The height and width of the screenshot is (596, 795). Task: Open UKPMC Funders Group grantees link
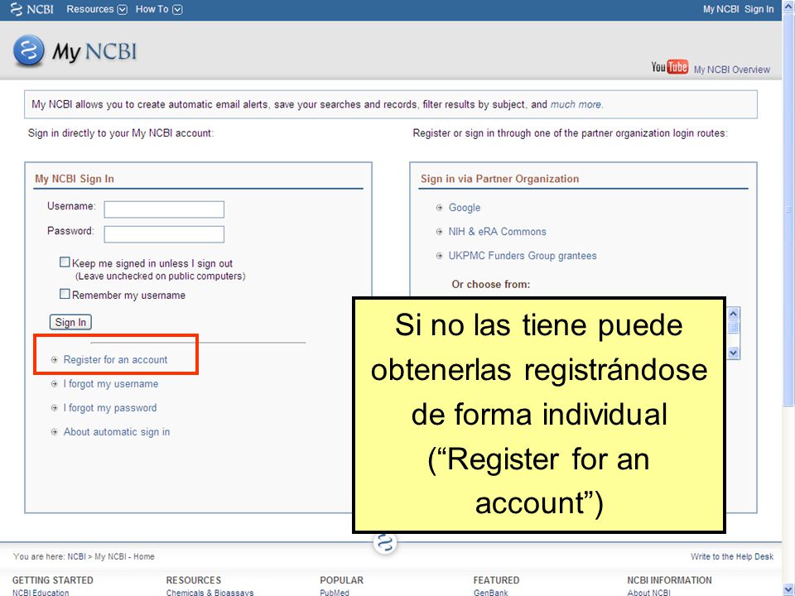coord(523,256)
